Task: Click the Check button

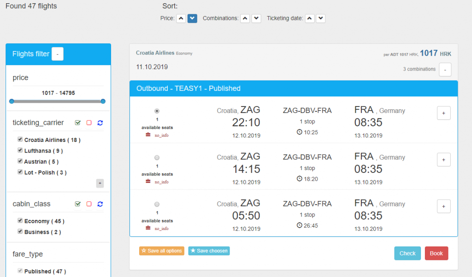Action: [407, 253]
